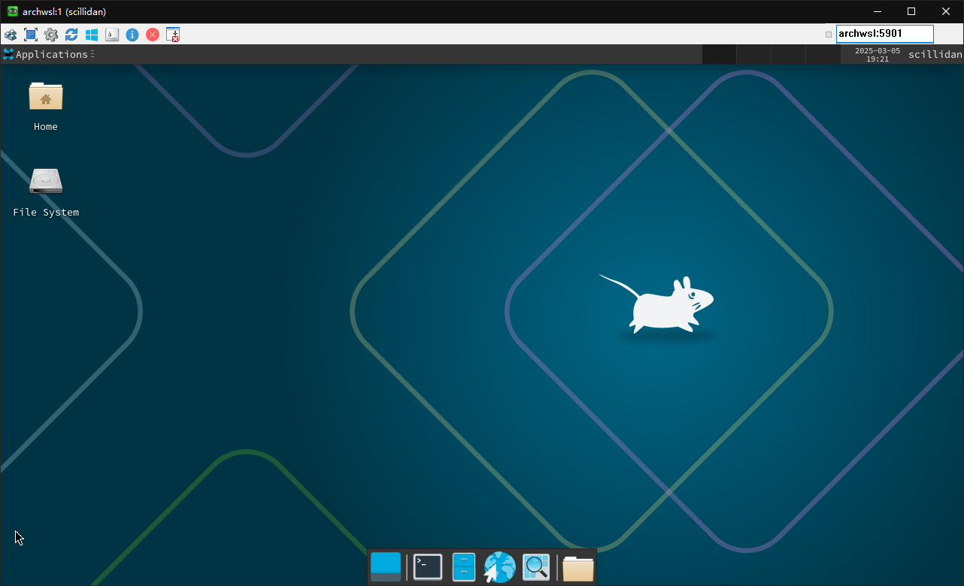Launch the Web Browser globe icon
This screenshot has width=964, height=586.
(x=499, y=567)
